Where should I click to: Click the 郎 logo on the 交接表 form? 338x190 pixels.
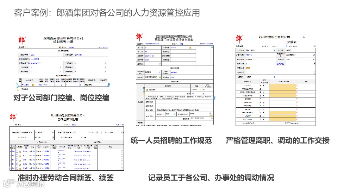point(239,39)
